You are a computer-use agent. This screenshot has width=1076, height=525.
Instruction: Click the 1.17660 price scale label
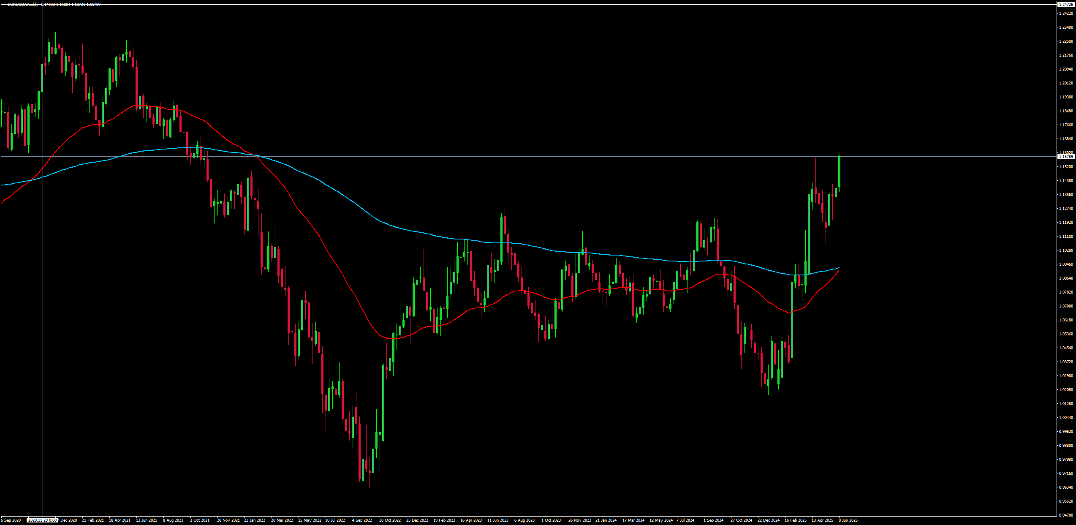[x=1066, y=125]
